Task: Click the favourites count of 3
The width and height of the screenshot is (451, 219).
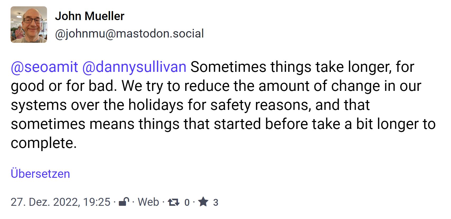Action: coord(216,203)
